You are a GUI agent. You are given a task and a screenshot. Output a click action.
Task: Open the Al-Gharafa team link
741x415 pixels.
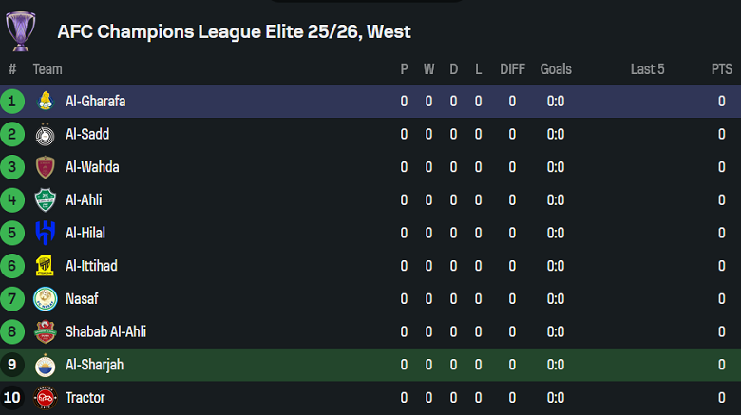click(x=95, y=102)
